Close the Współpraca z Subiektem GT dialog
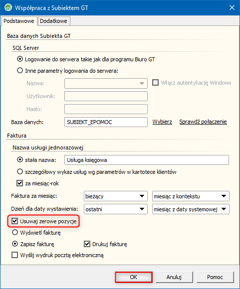This screenshot has height=289, width=240. coord(232,7)
